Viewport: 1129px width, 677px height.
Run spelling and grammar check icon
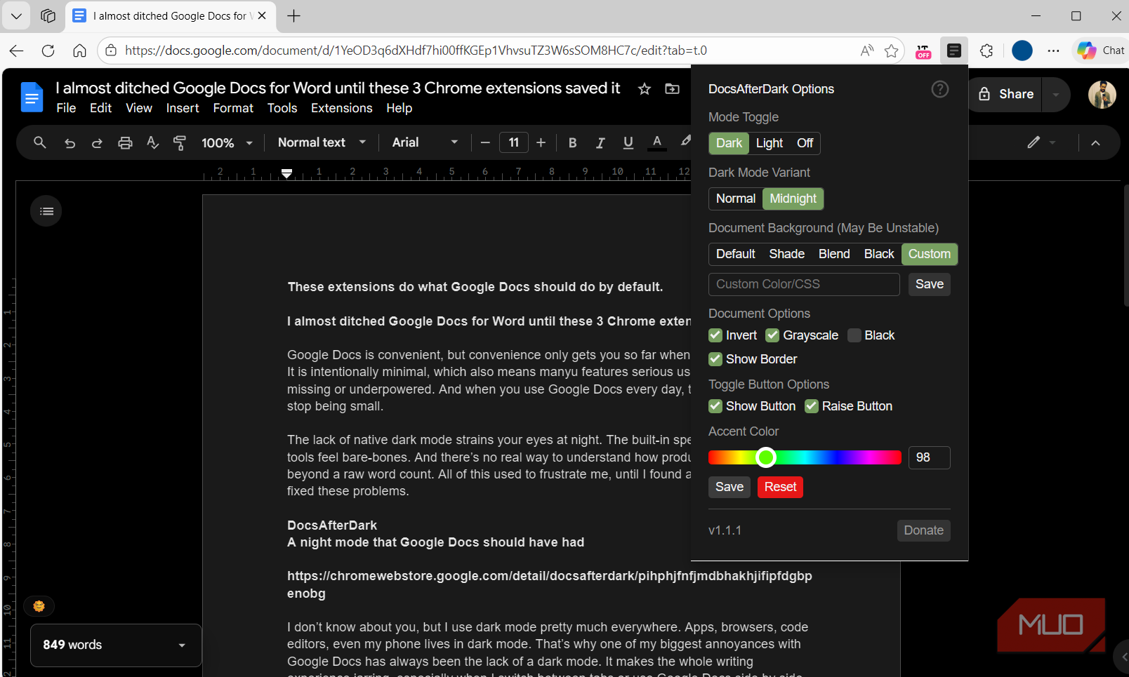tap(152, 142)
